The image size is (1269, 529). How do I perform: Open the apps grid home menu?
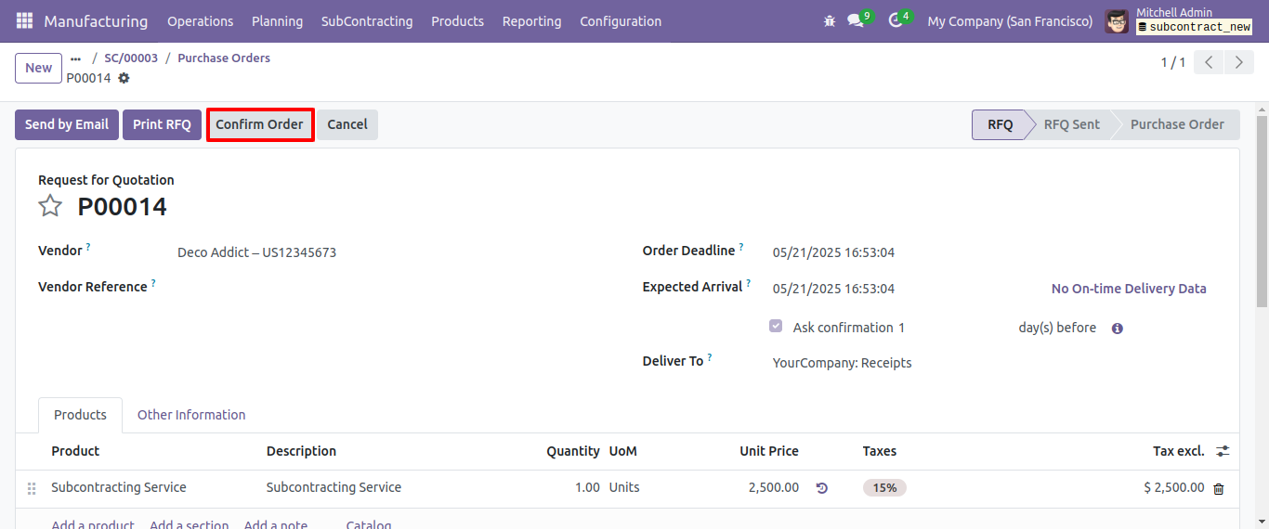coord(24,20)
